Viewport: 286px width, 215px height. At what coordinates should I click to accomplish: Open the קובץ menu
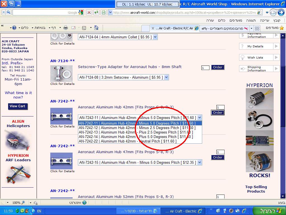pos(277,20)
